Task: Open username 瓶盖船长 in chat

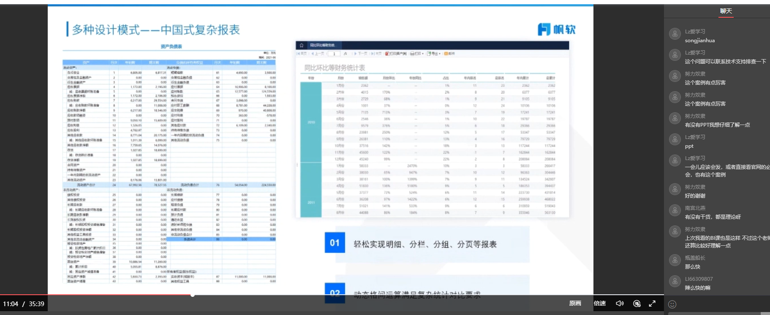Action: (x=695, y=258)
